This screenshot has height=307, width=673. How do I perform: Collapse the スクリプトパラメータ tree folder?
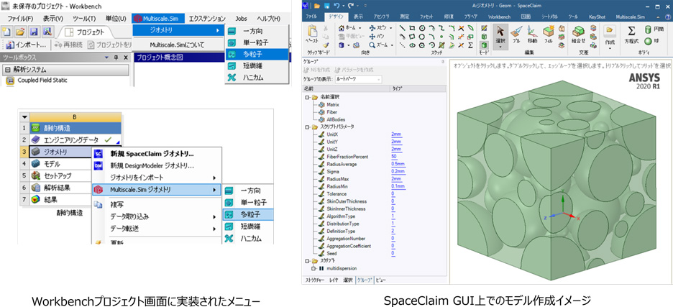307,127
